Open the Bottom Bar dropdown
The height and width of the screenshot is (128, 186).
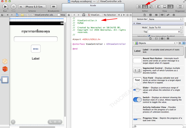pyautogui.click(x=165, y=19)
